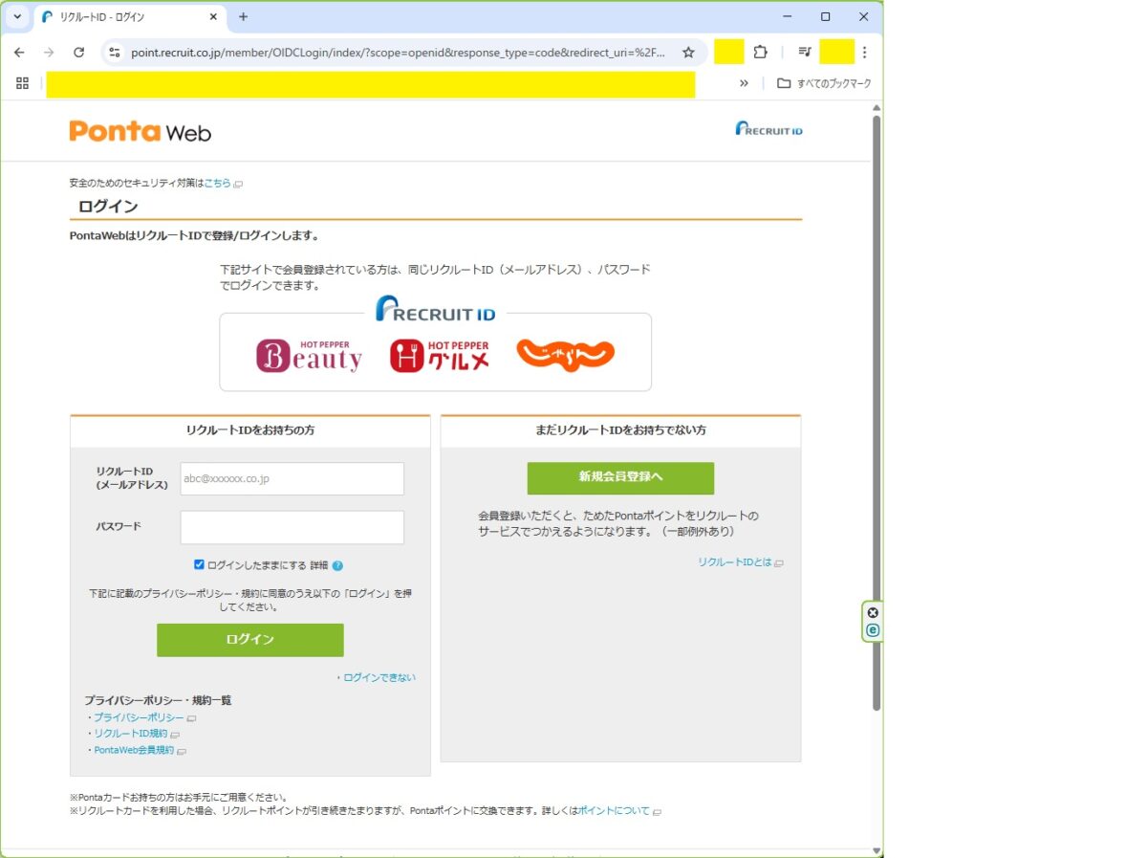This screenshot has width=1147, height=858.
Task: Close the side widget with the X icon
Action: coord(873,613)
